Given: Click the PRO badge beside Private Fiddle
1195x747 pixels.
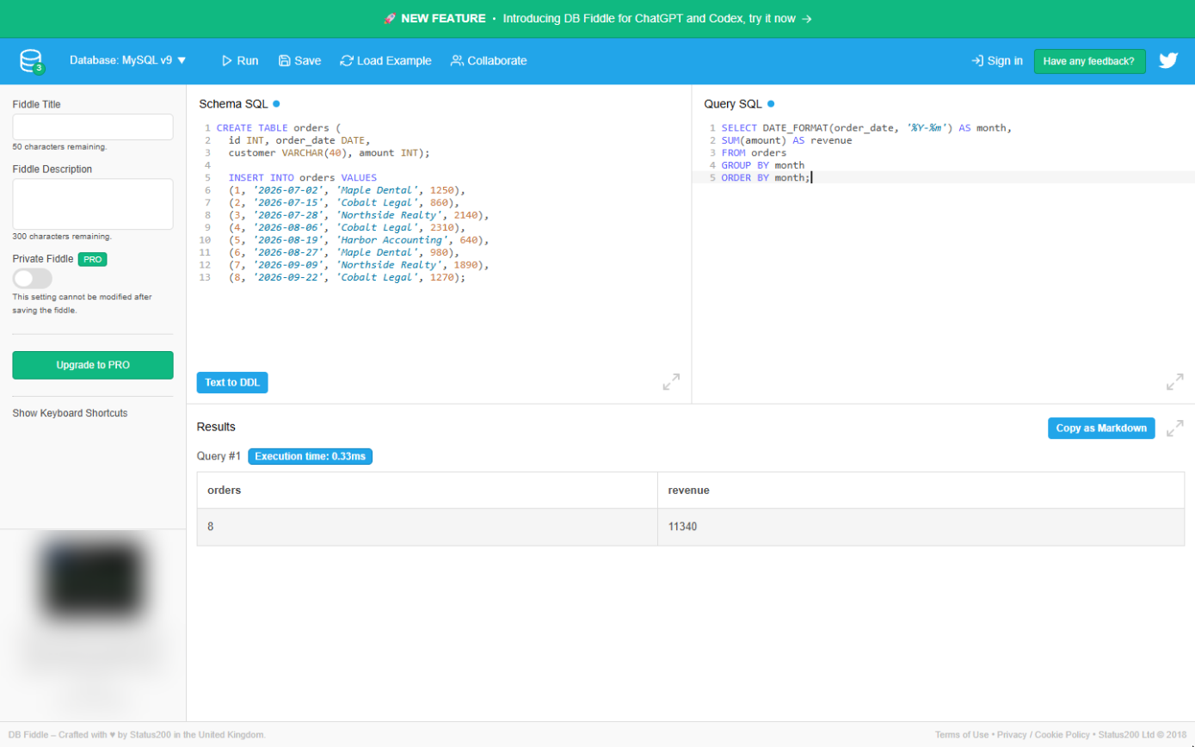Looking at the screenshot, I should click(92, 259).
